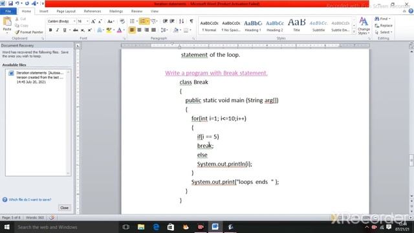Apply the Heading 1 style
This screenshot has width=414, height=233.
pyautogui.click(x=253, y=26)
